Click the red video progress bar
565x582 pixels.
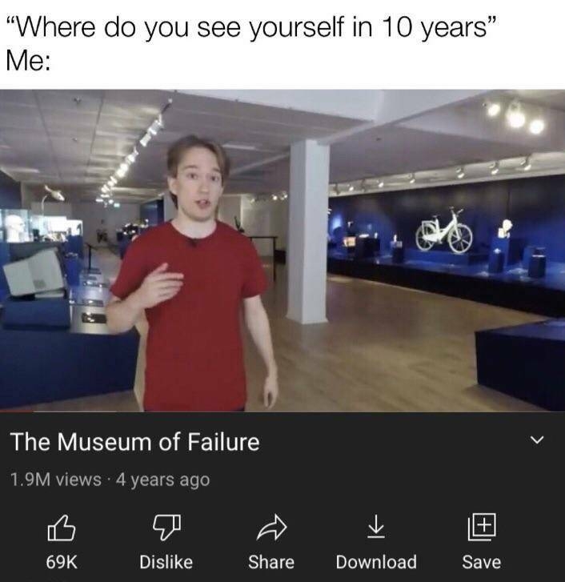(17, 411)
